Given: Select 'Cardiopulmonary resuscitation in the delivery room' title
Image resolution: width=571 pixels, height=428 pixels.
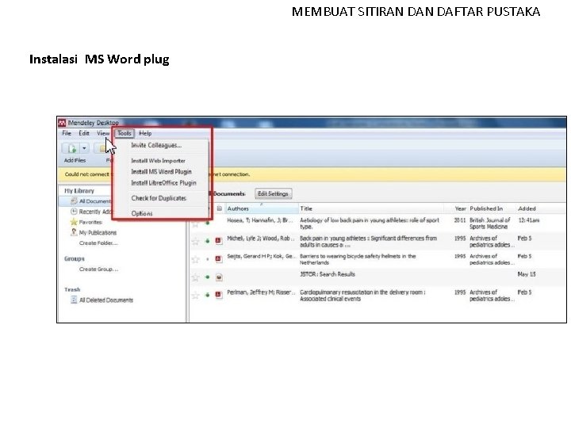Looking at the screenshot, I should [x=362, y=295].
